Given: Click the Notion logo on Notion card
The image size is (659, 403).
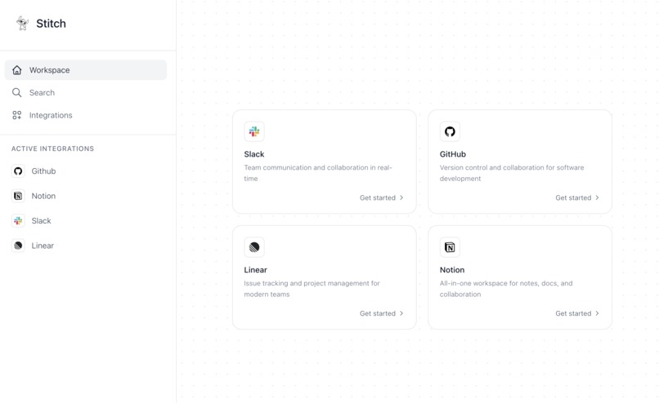Looking at the screenshot, I should click(x=451, y=247).
